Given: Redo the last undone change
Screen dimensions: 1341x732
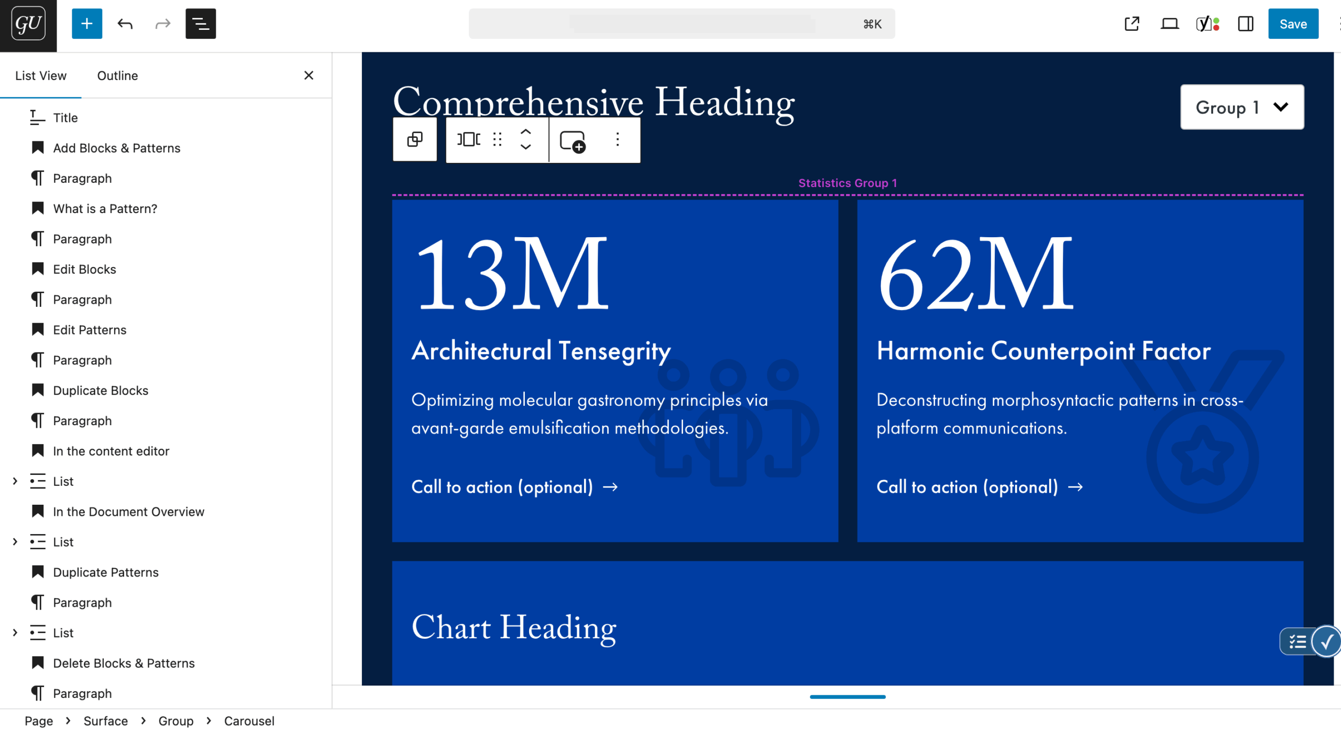Looking at the screenshot, I should pyautogui.click(x=163, y=24).
